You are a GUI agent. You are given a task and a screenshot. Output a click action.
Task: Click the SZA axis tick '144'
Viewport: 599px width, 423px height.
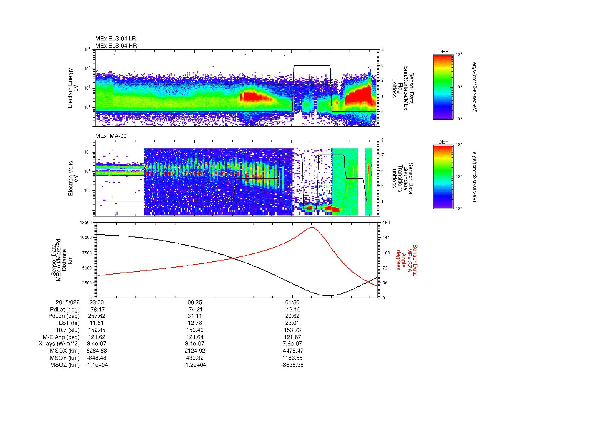coord(386,237)
